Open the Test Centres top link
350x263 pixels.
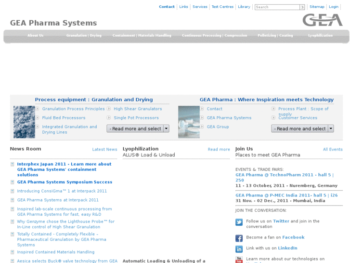222,7
